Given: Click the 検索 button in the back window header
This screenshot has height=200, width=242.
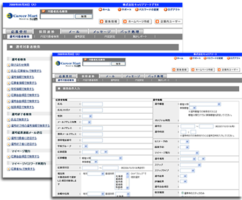Looking at the screenshot, I should pyautogui.click(x=84, y=16).
